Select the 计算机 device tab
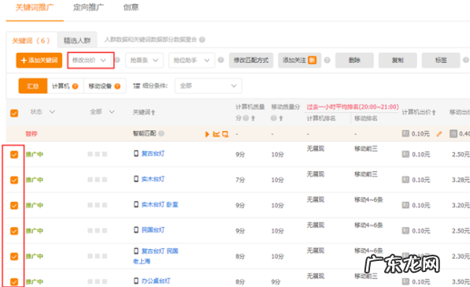Viewport: 470px width, 287px height. (65, 86)
